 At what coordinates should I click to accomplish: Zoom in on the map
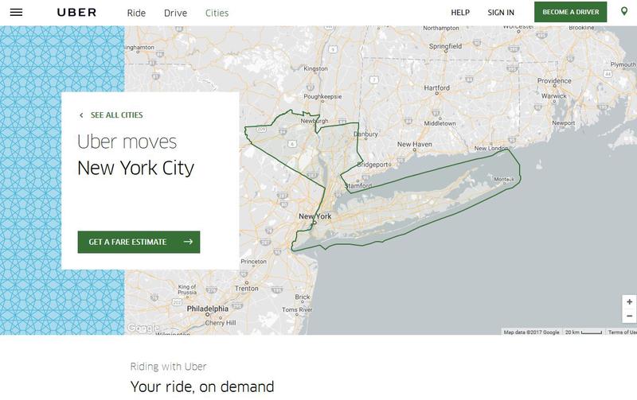629,302
